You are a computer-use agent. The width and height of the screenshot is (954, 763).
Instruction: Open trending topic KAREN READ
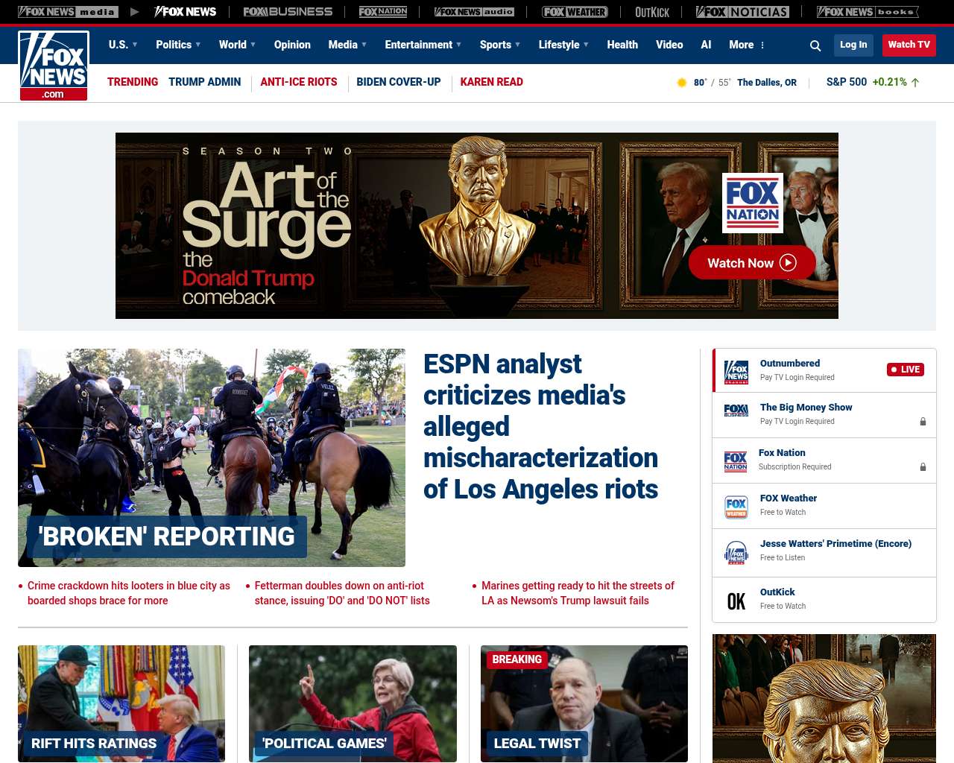491,82
